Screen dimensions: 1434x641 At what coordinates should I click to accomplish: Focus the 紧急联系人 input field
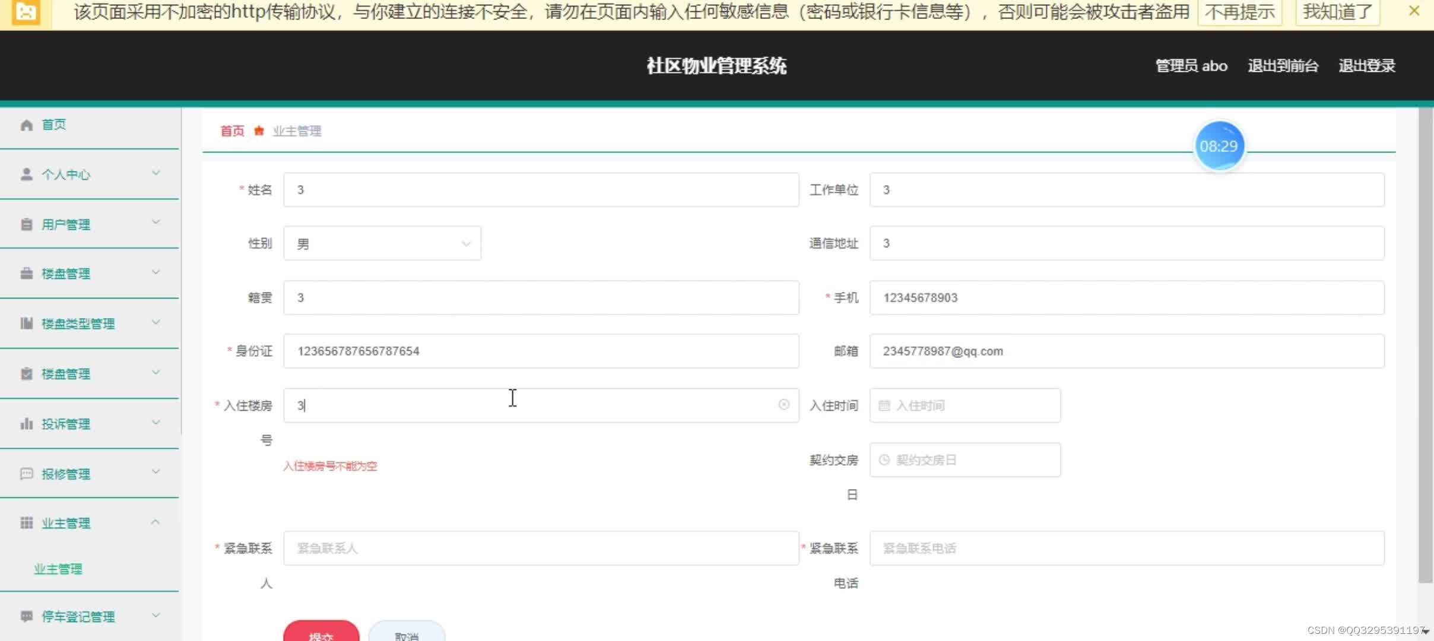541,548
